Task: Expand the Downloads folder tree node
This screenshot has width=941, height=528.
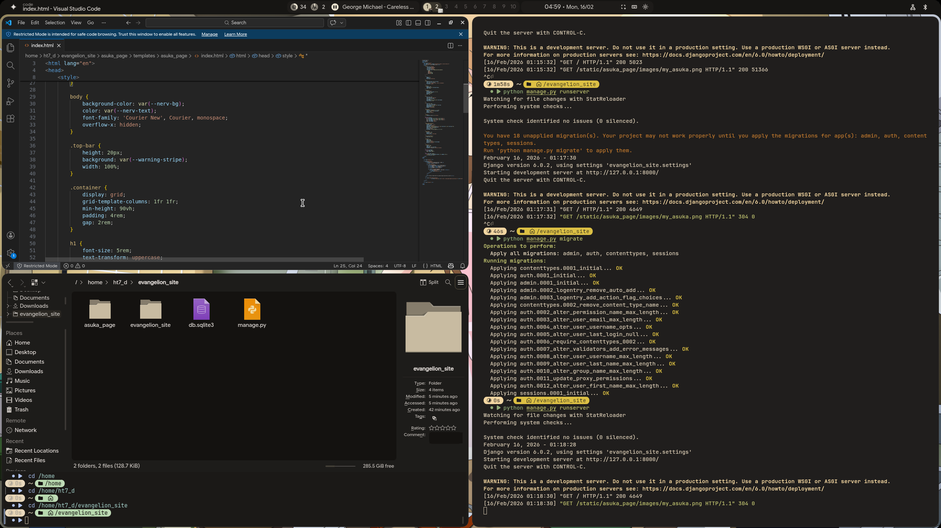Action: [x=8, y=306]
